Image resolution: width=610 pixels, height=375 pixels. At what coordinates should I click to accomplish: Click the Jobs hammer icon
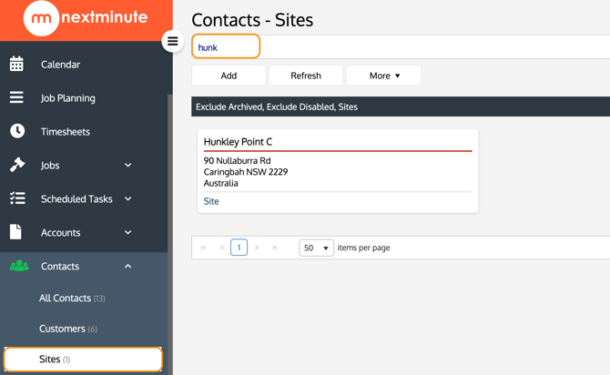(16, 166)
